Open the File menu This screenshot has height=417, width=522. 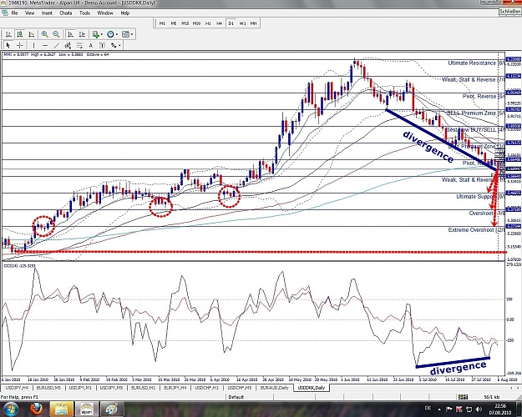point(14,13)
